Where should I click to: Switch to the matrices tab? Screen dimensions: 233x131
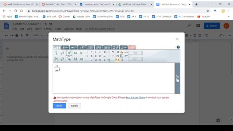click(x=90, y=47)
